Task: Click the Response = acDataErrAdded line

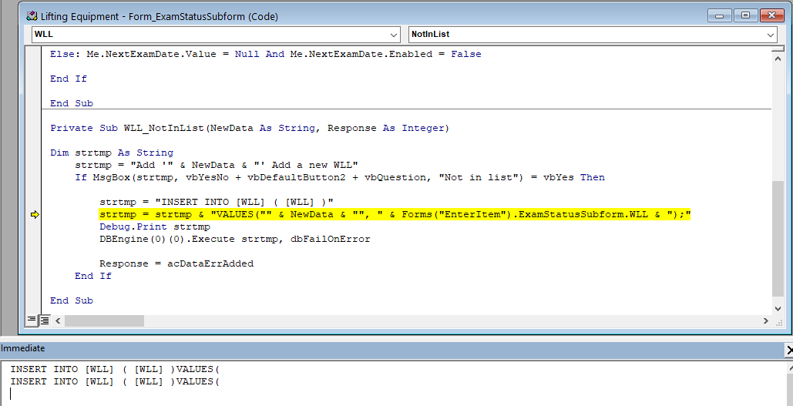Action: point(176,263)
